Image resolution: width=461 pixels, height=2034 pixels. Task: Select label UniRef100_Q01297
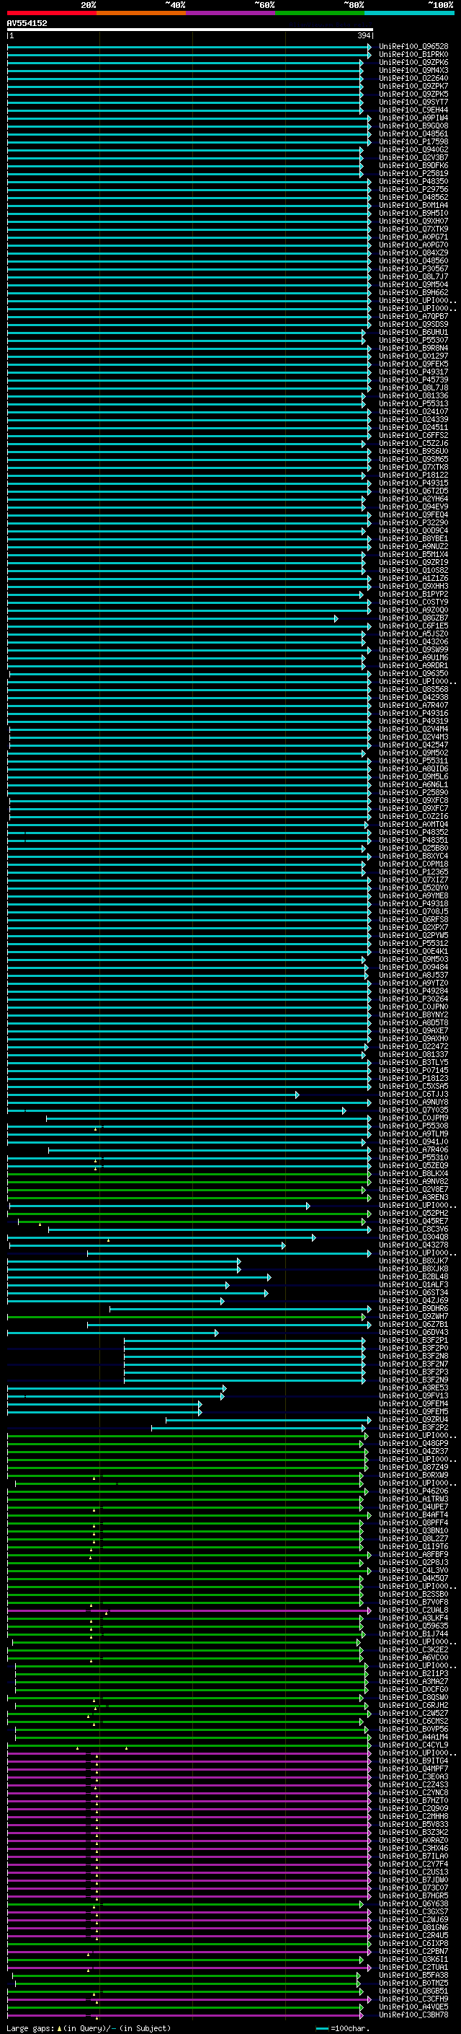(x=413, y=356)
